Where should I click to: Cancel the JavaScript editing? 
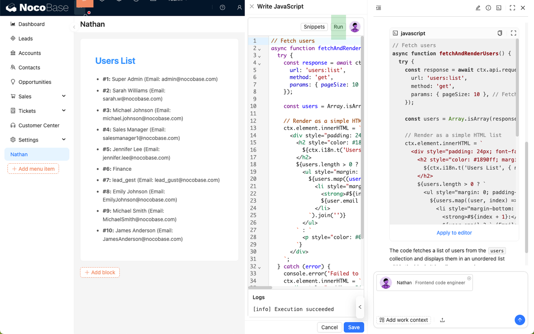click(330, 327)
